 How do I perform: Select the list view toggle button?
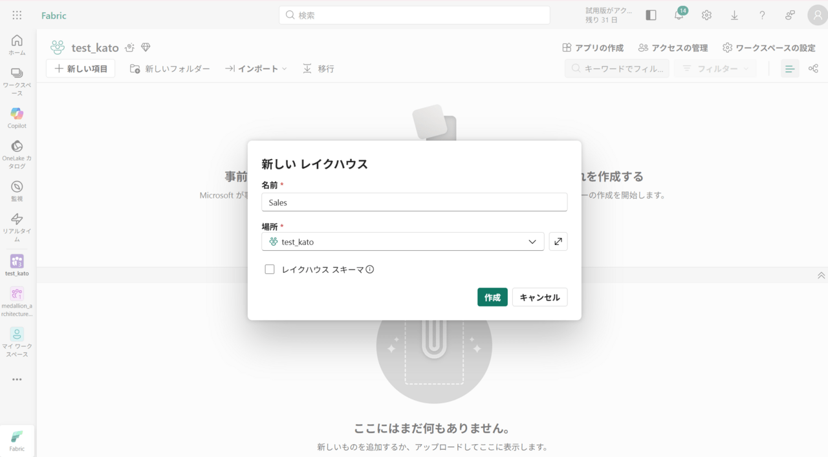tap(789, 69)
